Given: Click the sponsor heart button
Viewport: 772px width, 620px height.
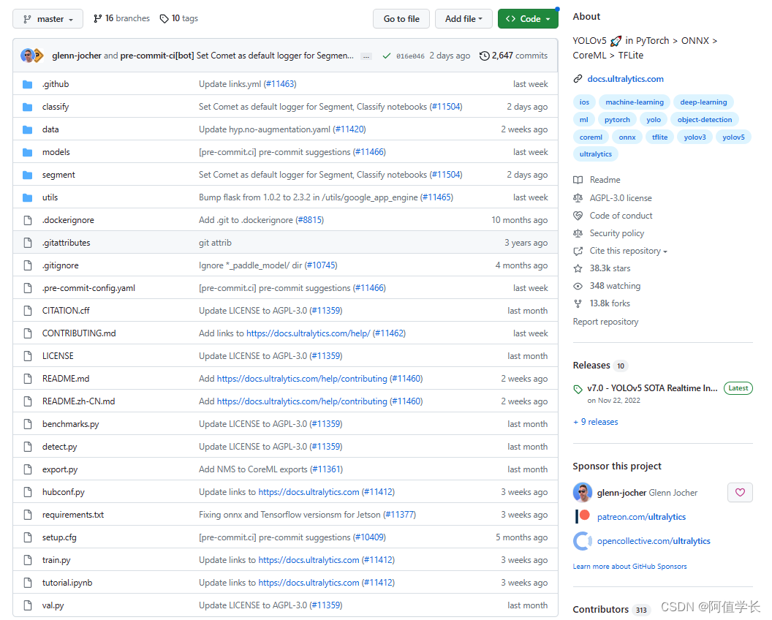Looking at the screenshot, I should pyautogui.click(x=740, y=492).
